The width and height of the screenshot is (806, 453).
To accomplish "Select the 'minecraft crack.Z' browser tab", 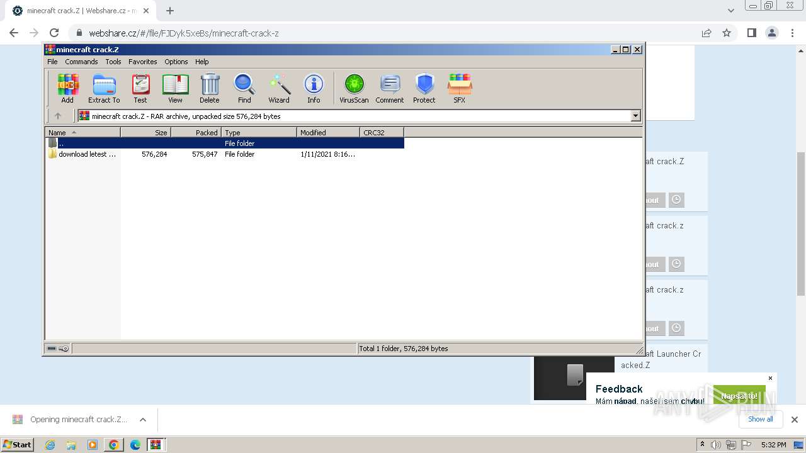I will pyautogui.click(x=80, y=11).
